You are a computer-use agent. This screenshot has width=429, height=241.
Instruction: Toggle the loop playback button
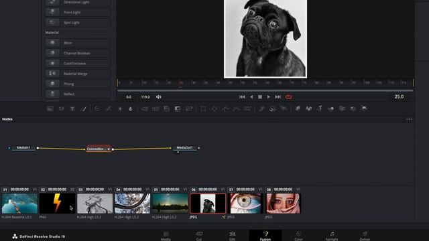(x=288, y=97)
